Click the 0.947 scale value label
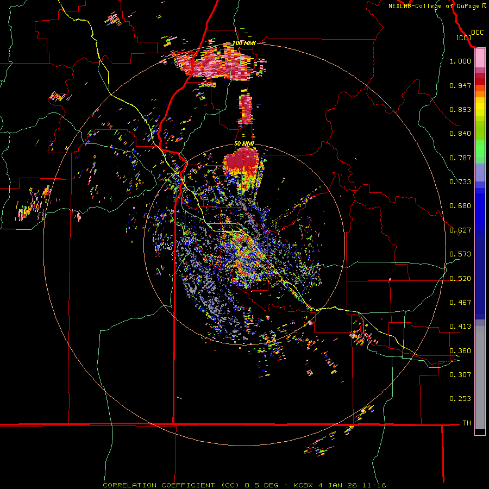489x489 pixels. [x=460, y=85]
